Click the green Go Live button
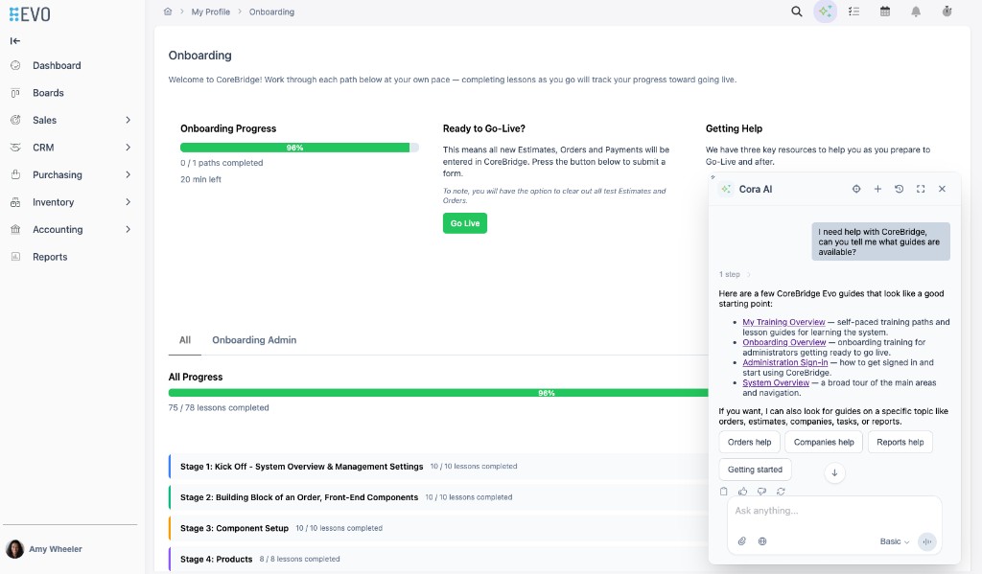Viewport: 982px width, 574px height. coord(465,223)
